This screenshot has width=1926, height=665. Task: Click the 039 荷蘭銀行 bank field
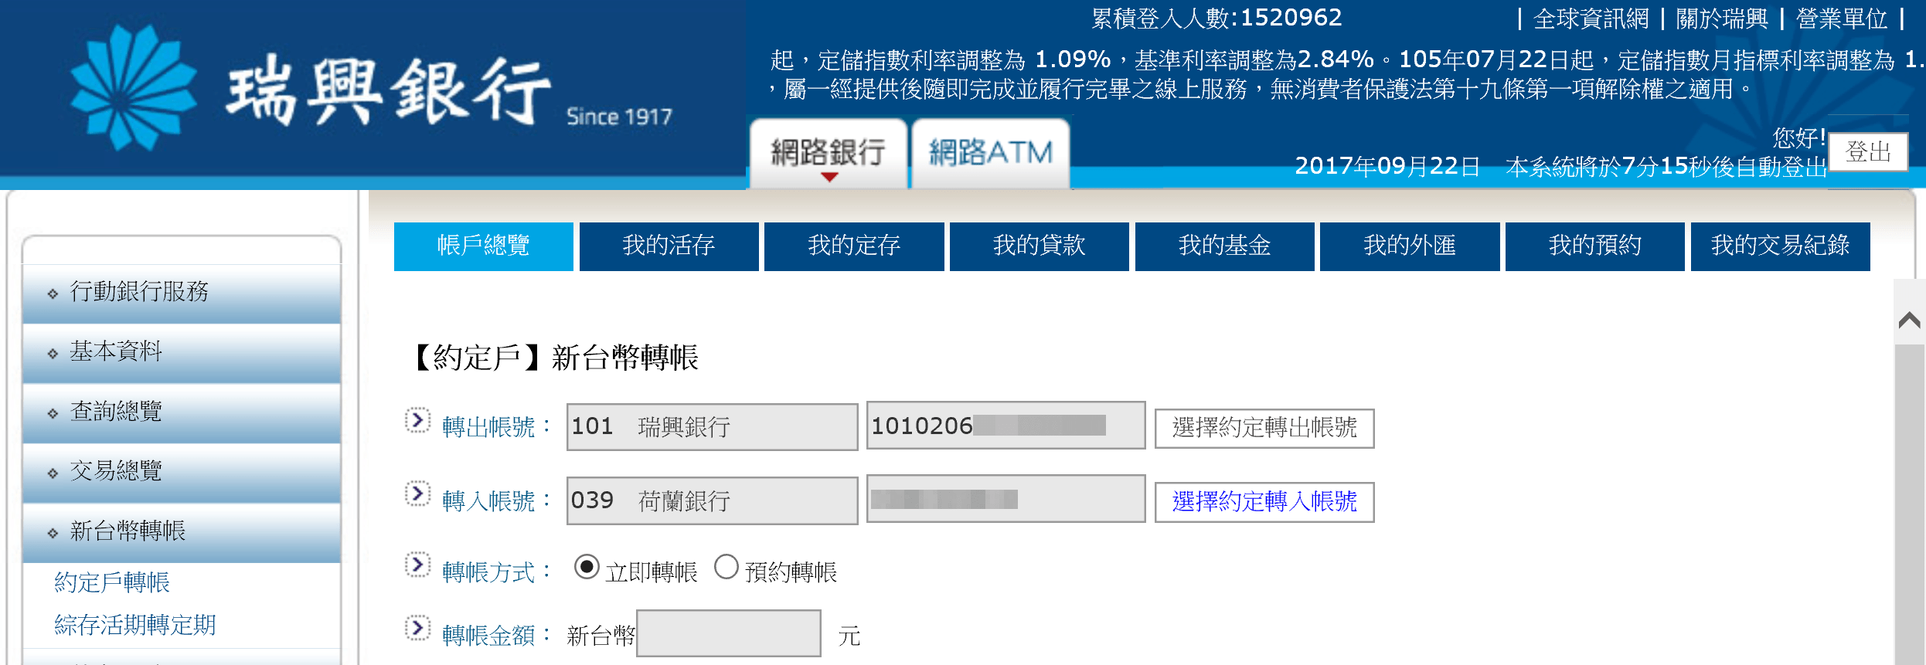713,500
